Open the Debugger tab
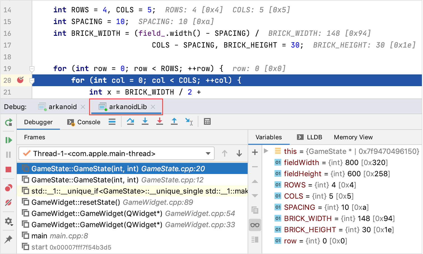The image size is (423, 254). (x=38, y=122)
